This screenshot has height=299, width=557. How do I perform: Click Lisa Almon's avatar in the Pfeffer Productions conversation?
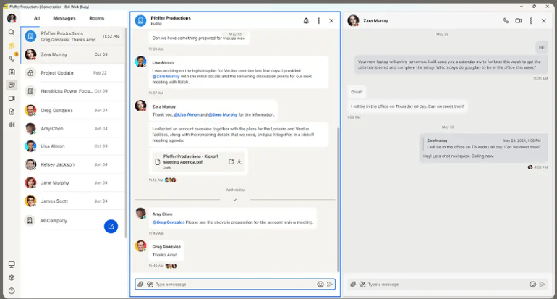point(140,62)
